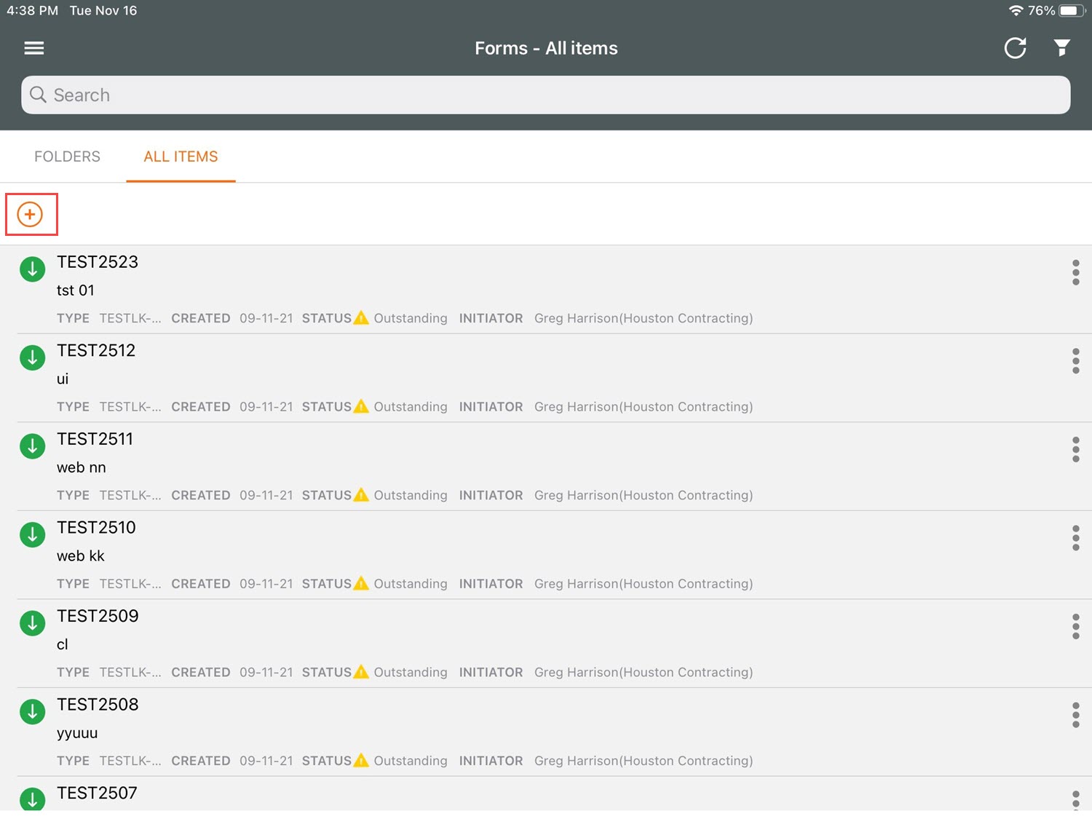The width and height of the screenshot is (1092, 819).
Task: Tap the Wi-Fi icon in status bar
Action: (x=1016, y=10)
